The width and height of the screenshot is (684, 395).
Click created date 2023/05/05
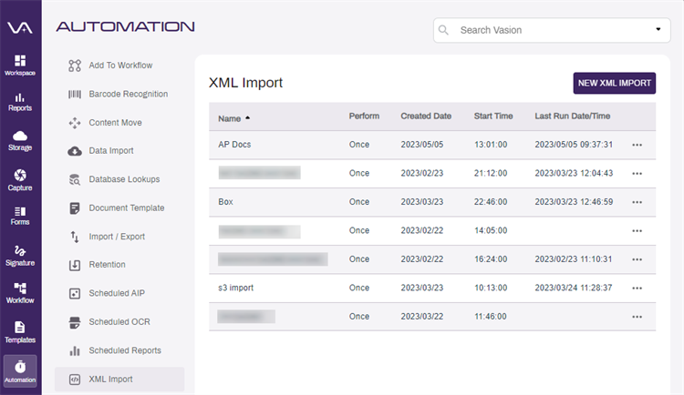point(422,145)
